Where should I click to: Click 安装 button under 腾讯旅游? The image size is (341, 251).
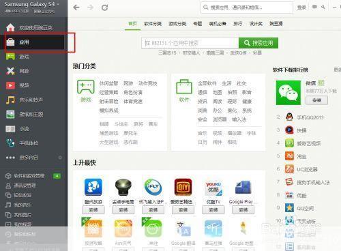click(x=93, y=210)
